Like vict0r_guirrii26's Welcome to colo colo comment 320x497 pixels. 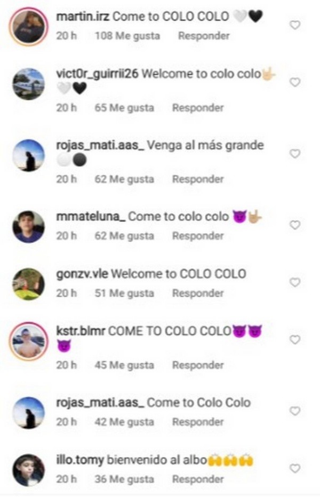295,82
